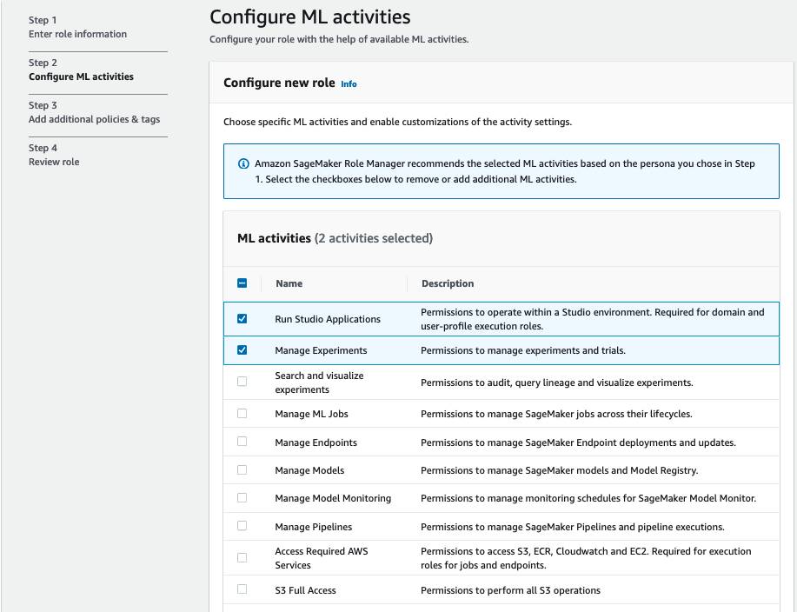This screenshot has width=797, height=612.
Task: Click the Manage Pipelines row description text
Action: pyautogui.click(x=572, y=527)
